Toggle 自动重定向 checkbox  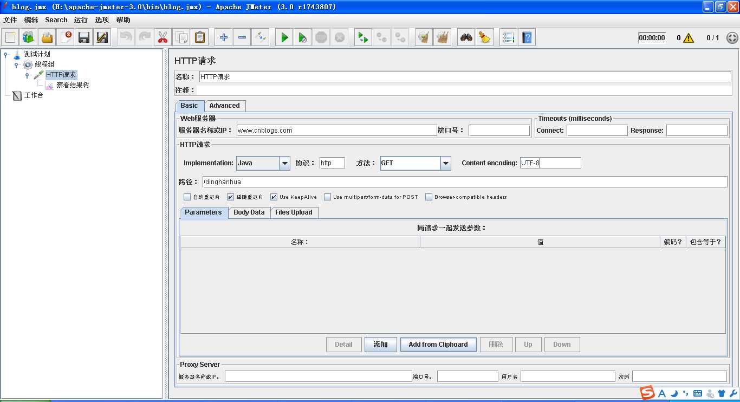tap(187, 197)
